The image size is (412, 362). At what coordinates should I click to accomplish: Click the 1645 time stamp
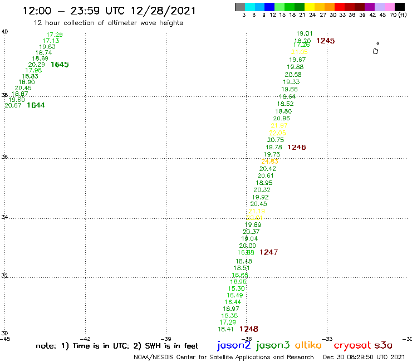[x=60, y=65]
